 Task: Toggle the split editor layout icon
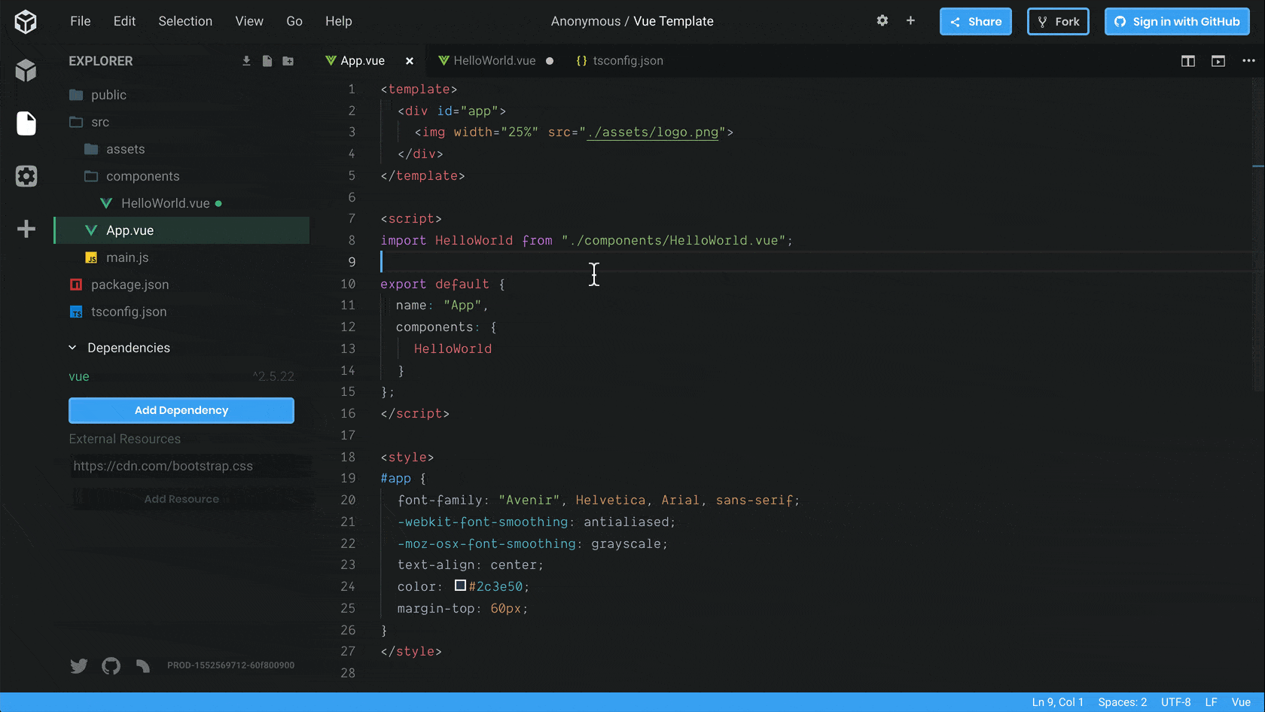click(x=1187, y=61)
